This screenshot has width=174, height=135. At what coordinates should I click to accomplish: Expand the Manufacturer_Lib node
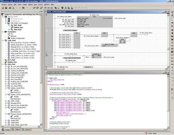coord(6,19)
